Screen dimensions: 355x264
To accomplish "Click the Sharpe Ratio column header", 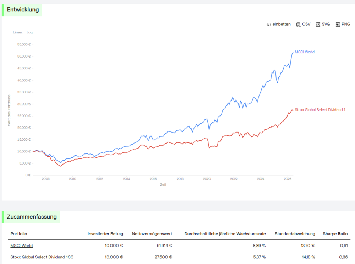I will 335,234.
